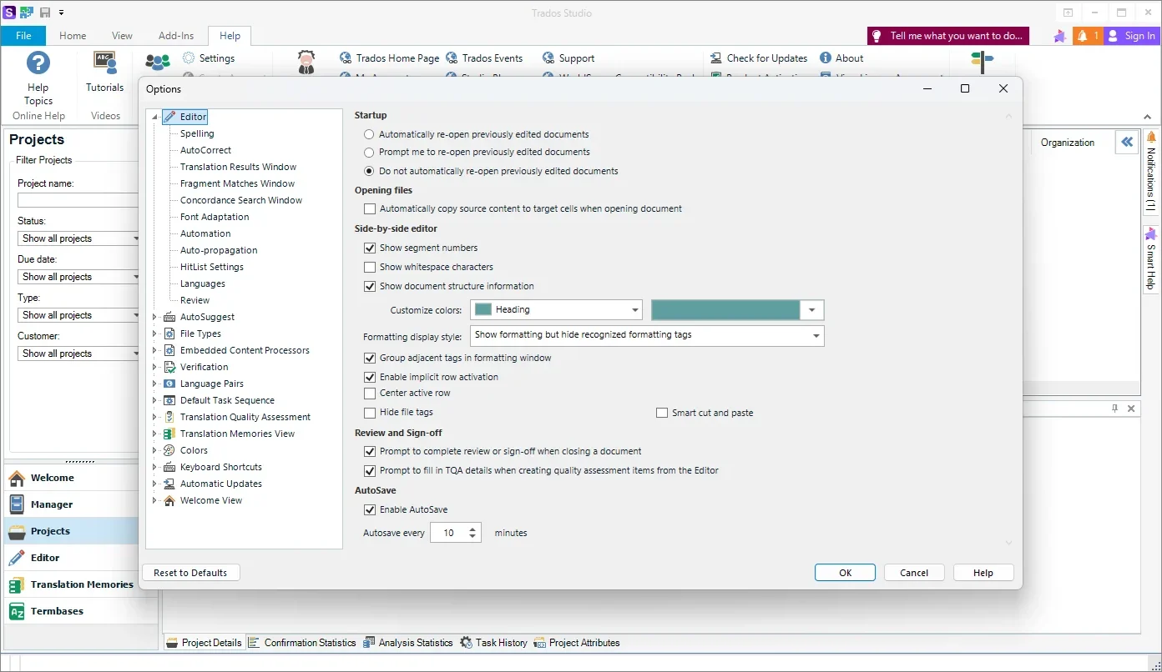Click the Settings gear icon in ribbon

pyautogui.click(x=188, y=58)
